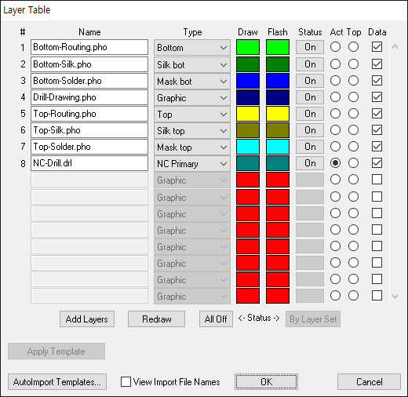
Task: Uncheck the Data checkbox for NC-Drill.drl
Action: (x=377, y=163)
